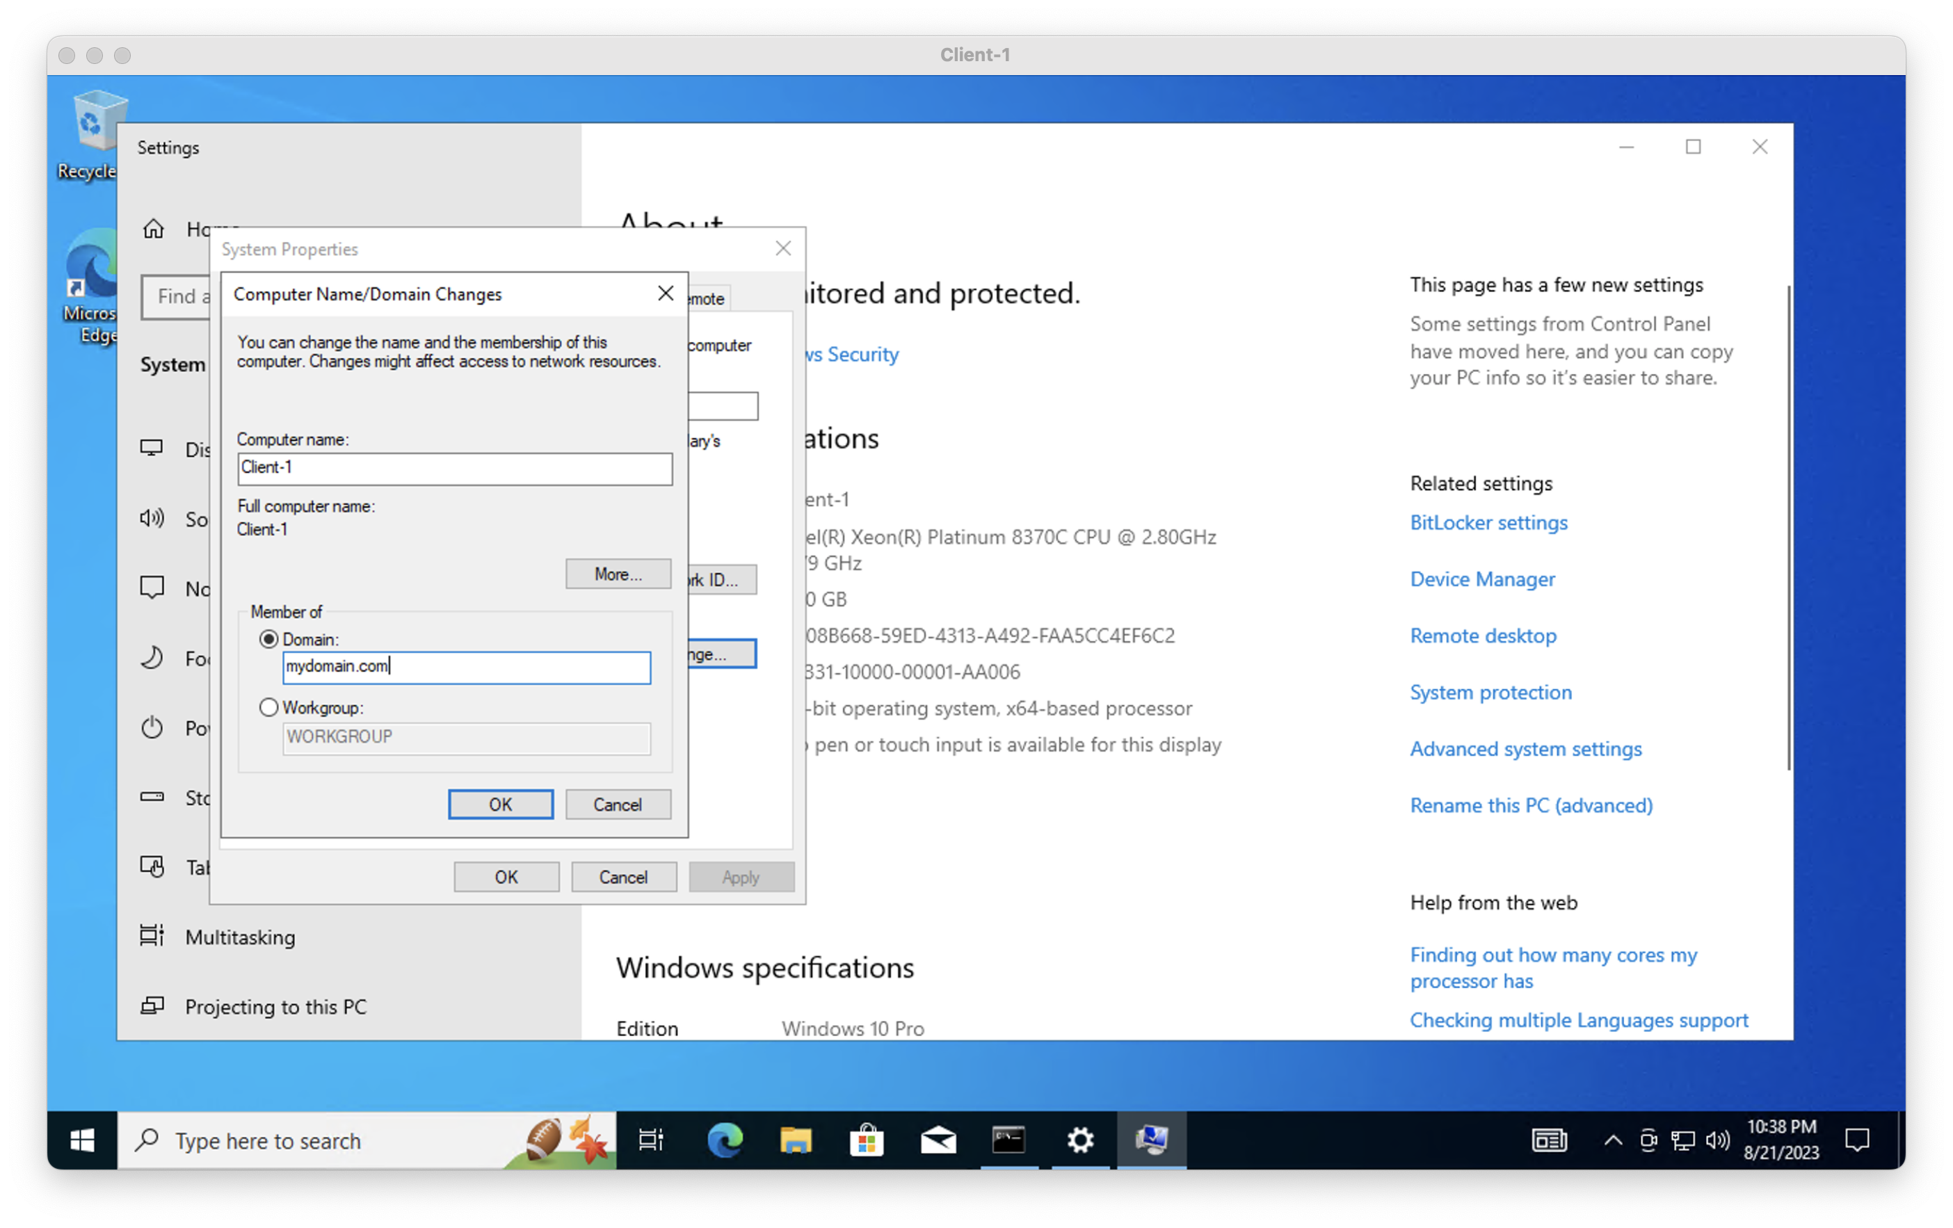Open Projecting to this PC settings

[x=275, y=1007]
